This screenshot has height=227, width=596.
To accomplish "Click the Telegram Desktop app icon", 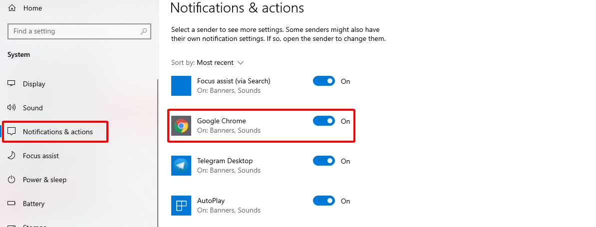I will pyautogui.click(x=181, y=166).
